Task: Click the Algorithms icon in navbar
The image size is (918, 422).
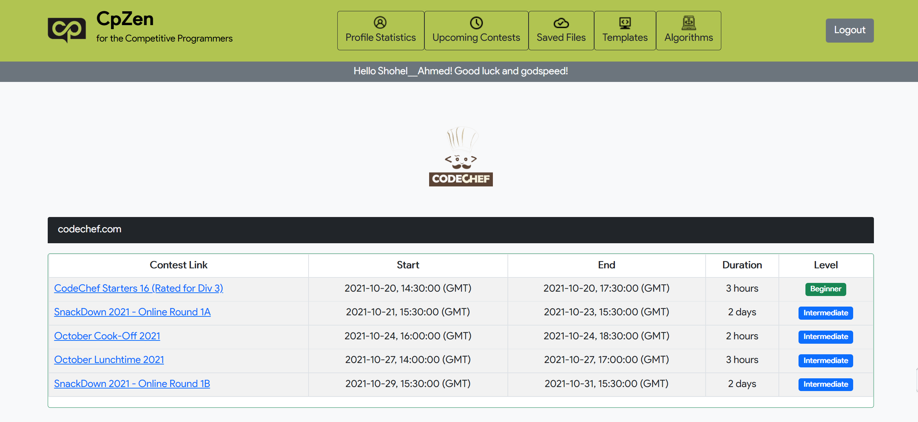Action: point(688,23)
